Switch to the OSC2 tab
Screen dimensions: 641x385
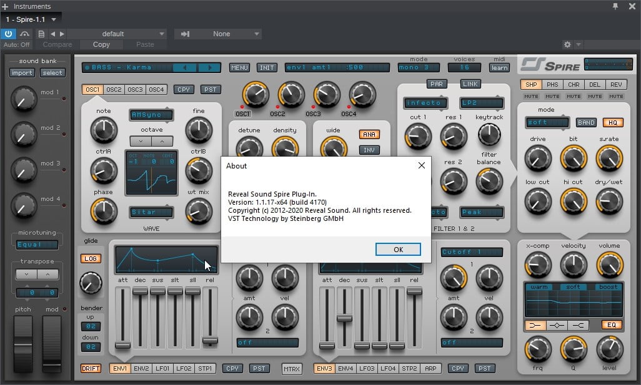point(114,89)
